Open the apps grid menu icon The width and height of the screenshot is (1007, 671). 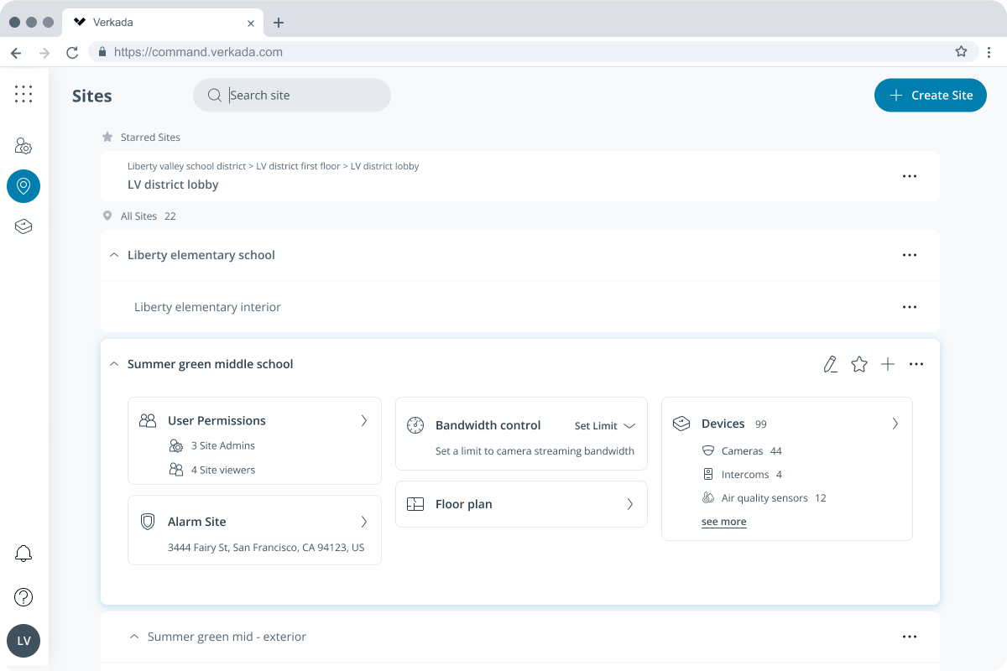[23, 94]
